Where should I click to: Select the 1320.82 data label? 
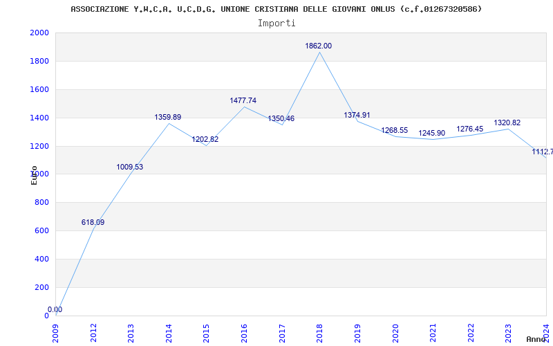[507, 123]
